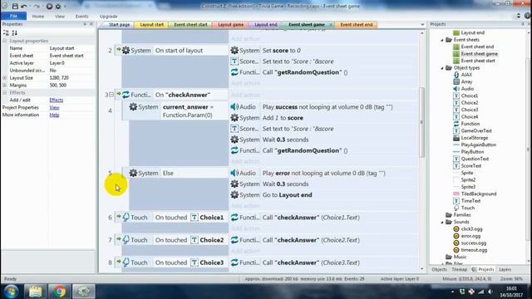
Task: Select the TiledBackground object type
Action: (x=479, y=194)
